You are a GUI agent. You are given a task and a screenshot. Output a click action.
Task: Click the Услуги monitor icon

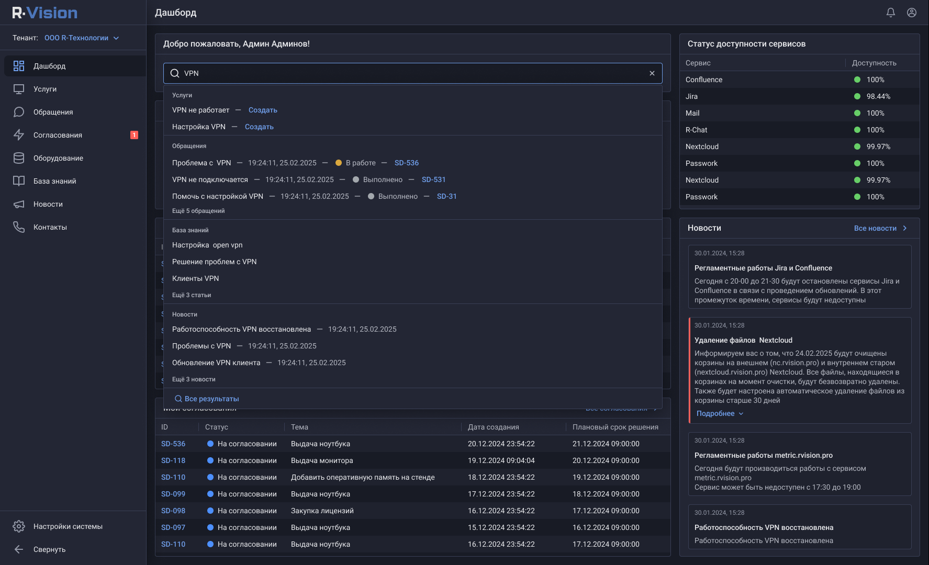coord(19,89)
